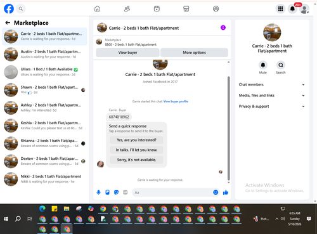Open the Menu grid icon

coord(280,9)
